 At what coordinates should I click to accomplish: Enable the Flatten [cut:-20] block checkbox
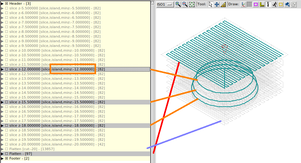coord(7,149)
